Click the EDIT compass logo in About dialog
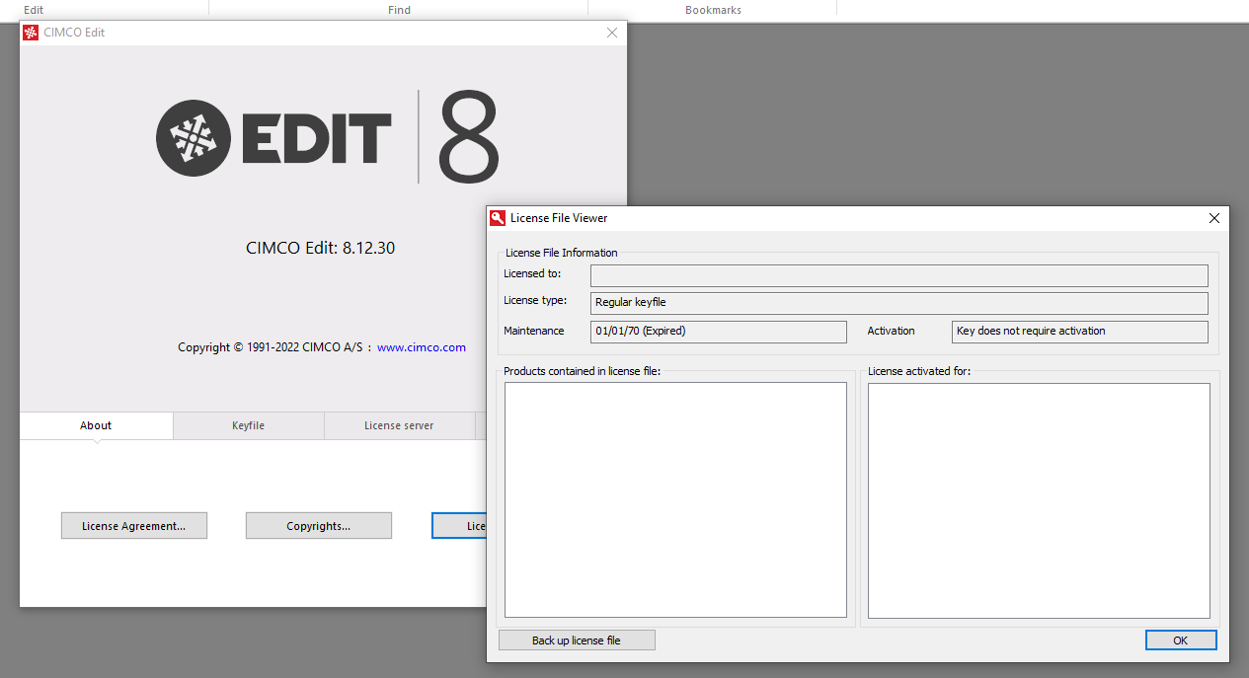1249x678 pixels. (193, 138)
